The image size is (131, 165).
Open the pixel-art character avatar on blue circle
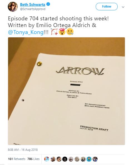click(x=89, y=159)
